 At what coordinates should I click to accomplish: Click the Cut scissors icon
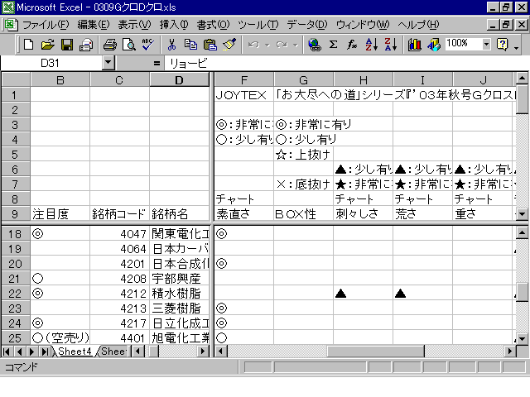coord(171,45)
